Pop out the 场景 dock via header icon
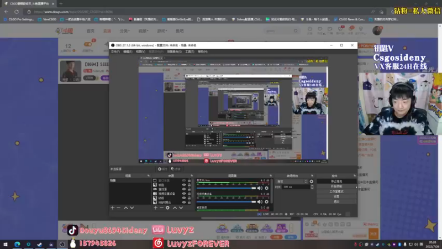Image resolution: width=442 pixels, height=249 pixels. (148, 175)
